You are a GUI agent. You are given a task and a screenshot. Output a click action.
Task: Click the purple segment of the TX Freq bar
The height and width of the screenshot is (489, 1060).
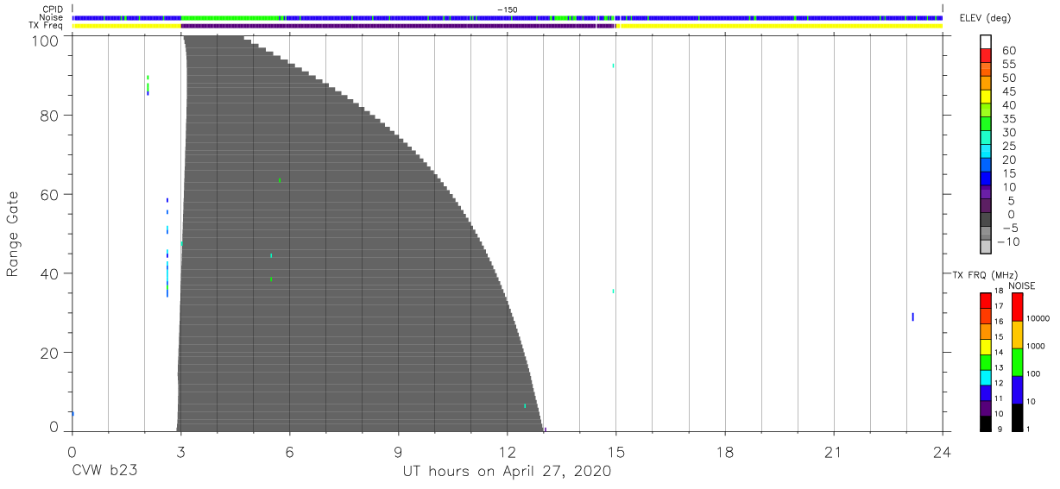[397, 26]
